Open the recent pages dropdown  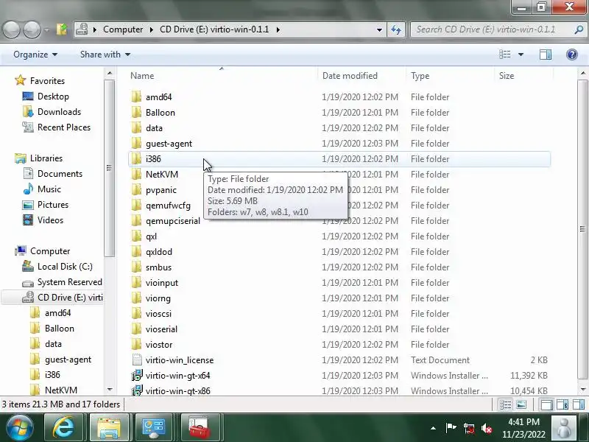tap(46, 29)
